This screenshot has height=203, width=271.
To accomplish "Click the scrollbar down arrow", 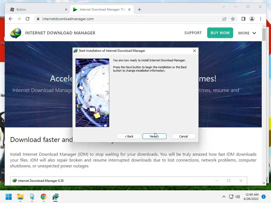I will pos(264,183).
